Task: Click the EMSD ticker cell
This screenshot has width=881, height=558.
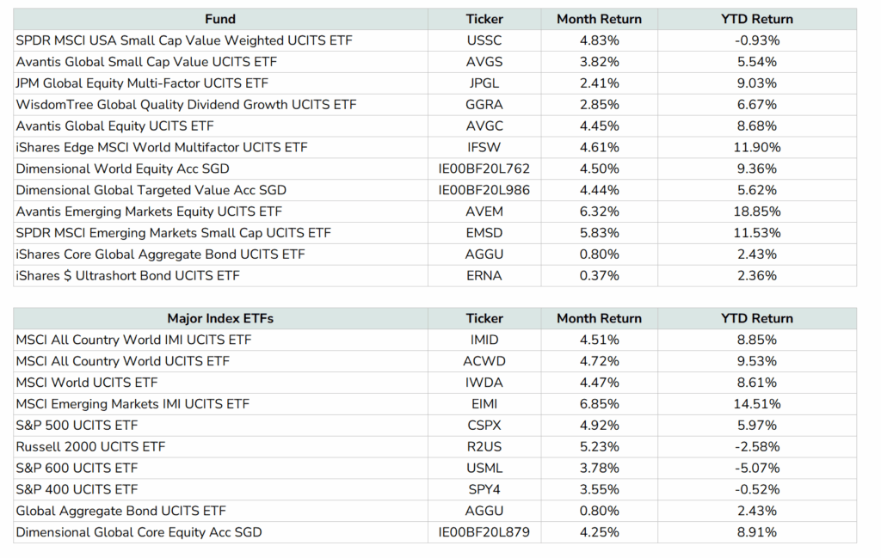Action: tap(484, 233)
